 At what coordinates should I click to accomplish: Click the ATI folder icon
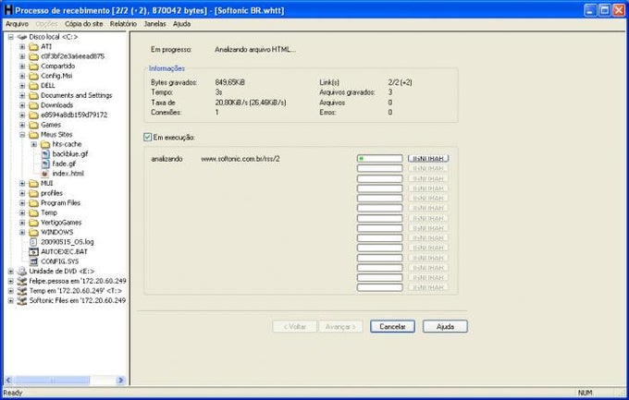33,46
